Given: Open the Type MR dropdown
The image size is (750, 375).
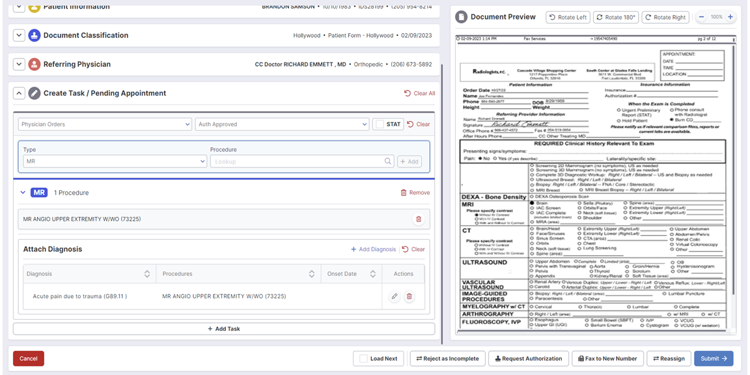Looking at the screenshot, I should click(x=115, y=161).
